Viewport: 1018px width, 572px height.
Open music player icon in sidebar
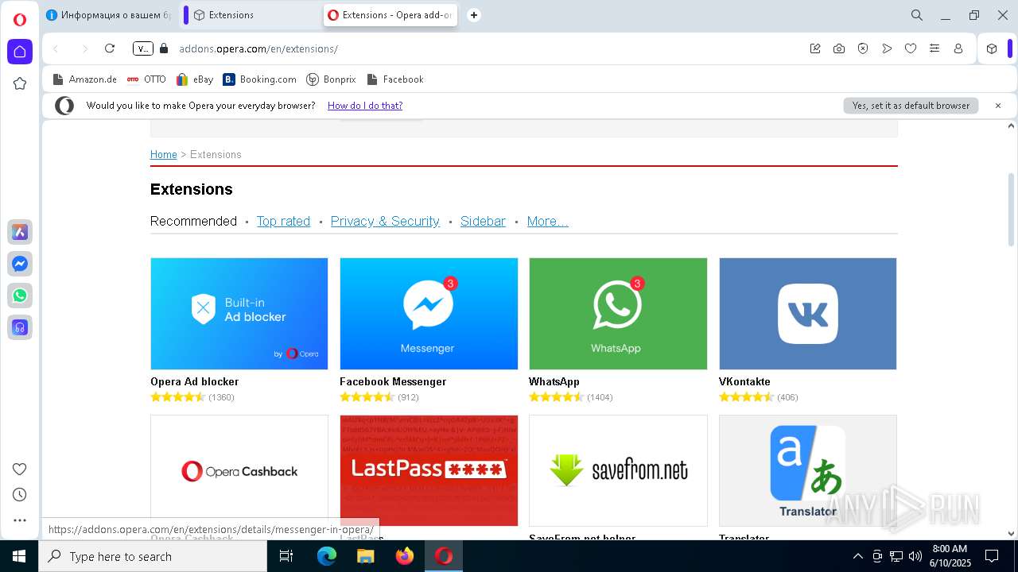point(20,327)
